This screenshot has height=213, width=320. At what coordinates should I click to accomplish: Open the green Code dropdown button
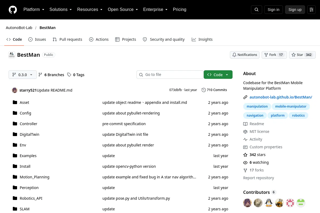point(218,75)
